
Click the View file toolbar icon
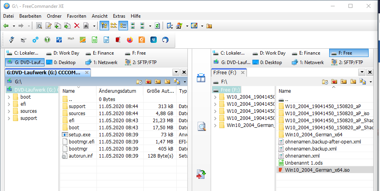[39, 26]
